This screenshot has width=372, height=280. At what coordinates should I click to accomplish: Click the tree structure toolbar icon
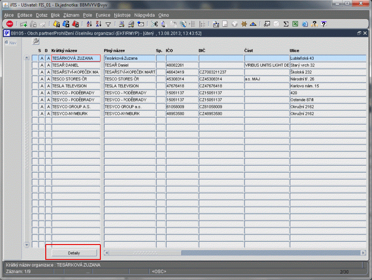tap(202, 24)
